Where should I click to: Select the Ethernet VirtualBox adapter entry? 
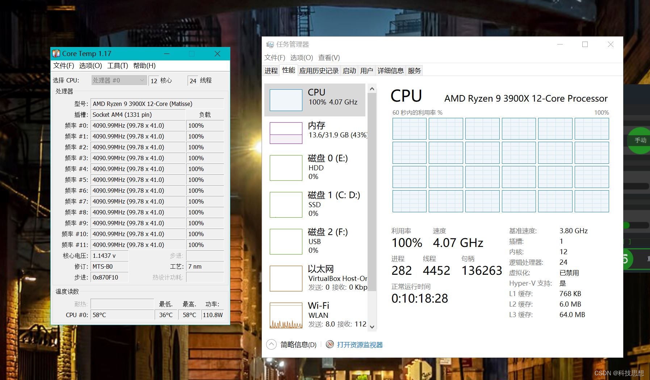coord(315,278)
